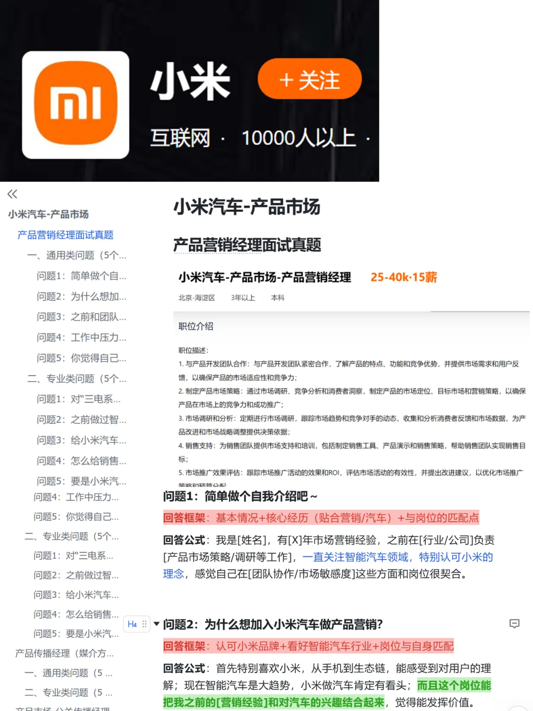Select 小米汽车-产品市场 in the outline
533x711 pixels.
[x=48, y=214]
